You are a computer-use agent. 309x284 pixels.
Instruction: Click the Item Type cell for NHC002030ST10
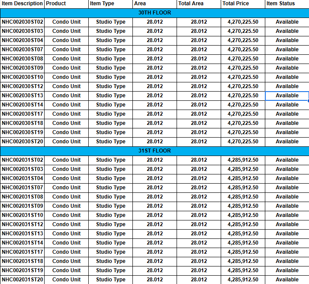pyautogui.click(x=111, y=77)
